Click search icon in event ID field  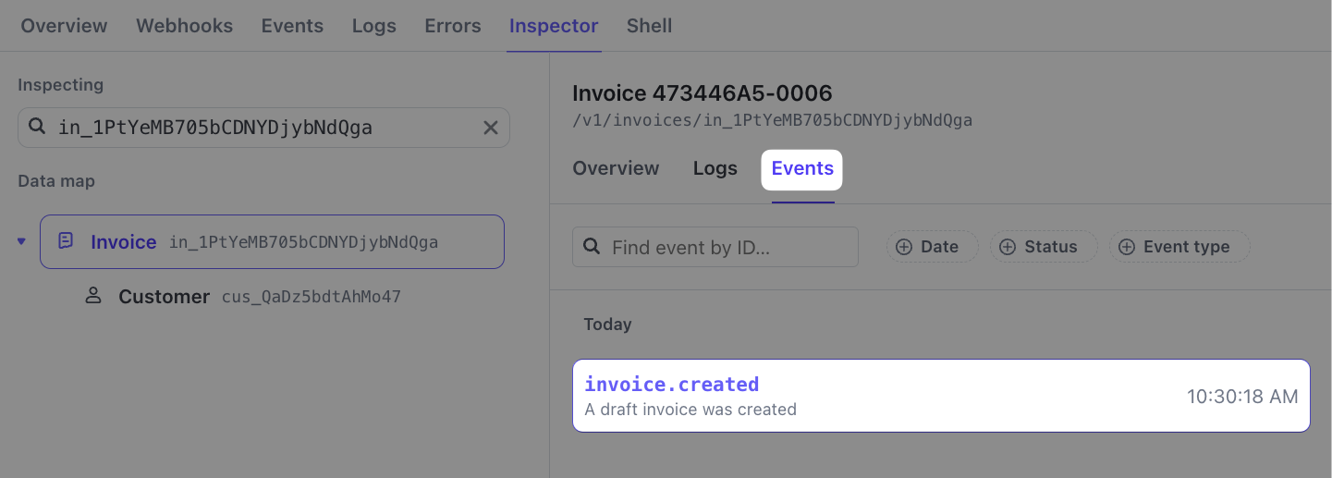[592, 247]
